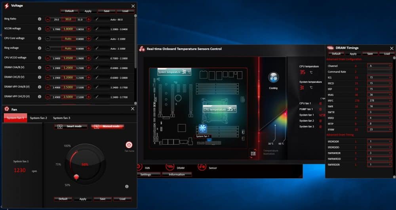Image resolution: width=396 pixels, height=210 pixels.
Task: Click the DRAM CHC/D (V) info icon
Action: (x=39, y=77)
